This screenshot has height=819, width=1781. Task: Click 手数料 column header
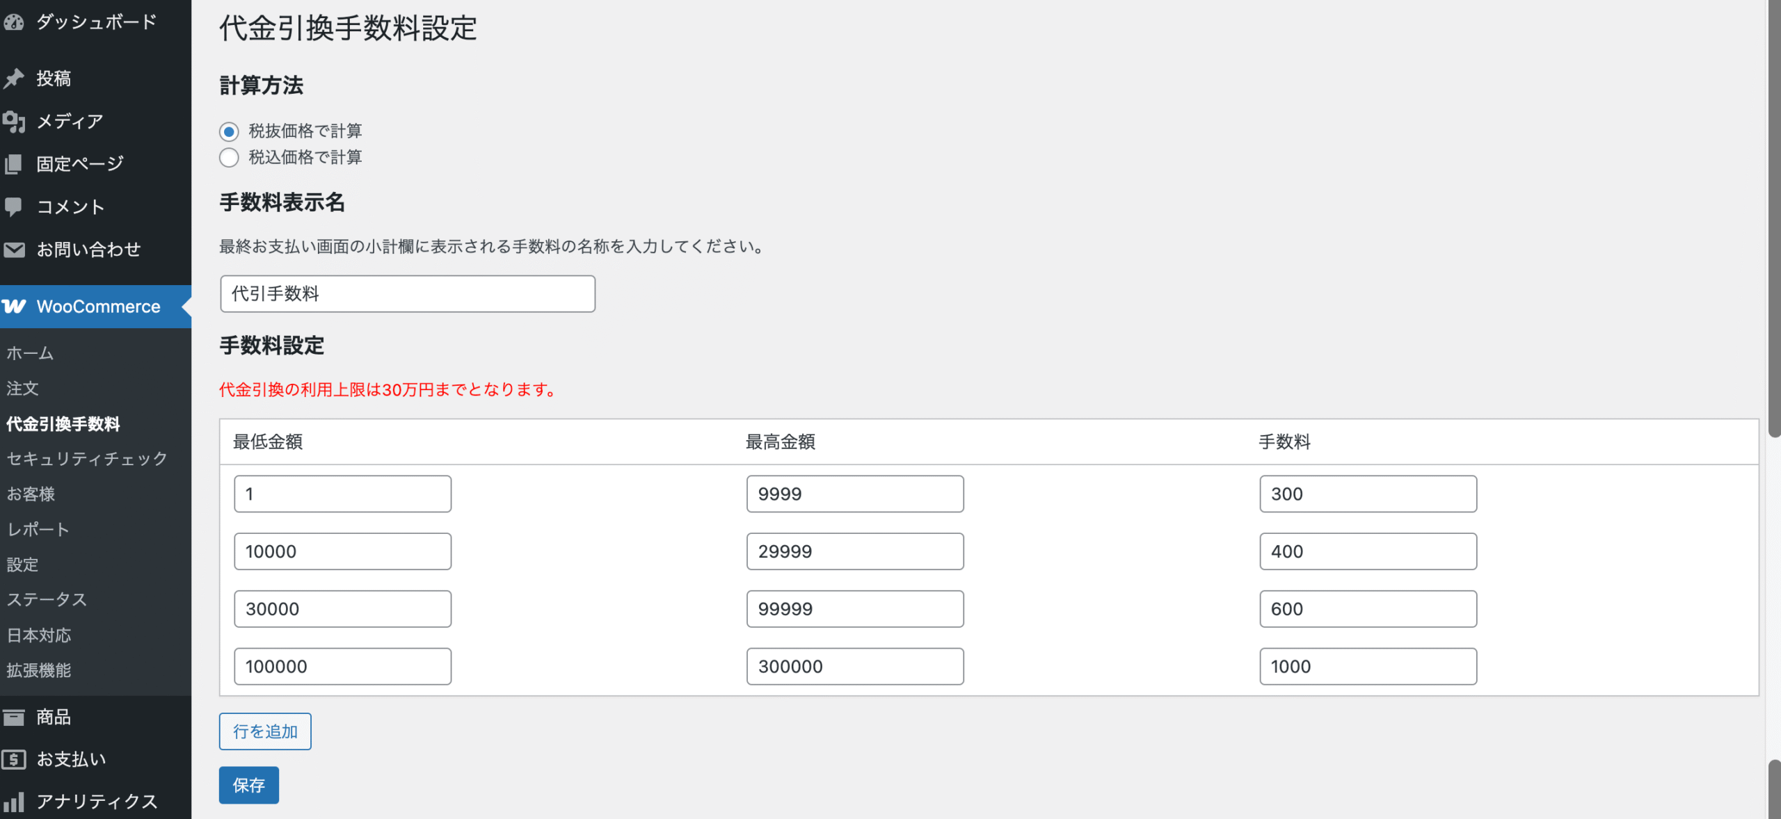1285,442
